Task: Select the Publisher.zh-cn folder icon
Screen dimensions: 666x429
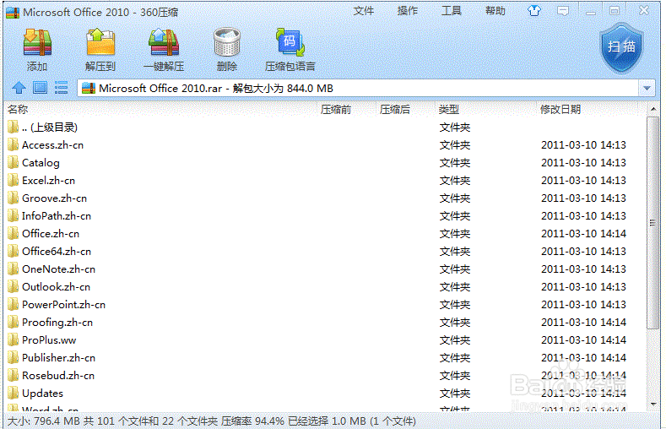Action: pos(14,358)
